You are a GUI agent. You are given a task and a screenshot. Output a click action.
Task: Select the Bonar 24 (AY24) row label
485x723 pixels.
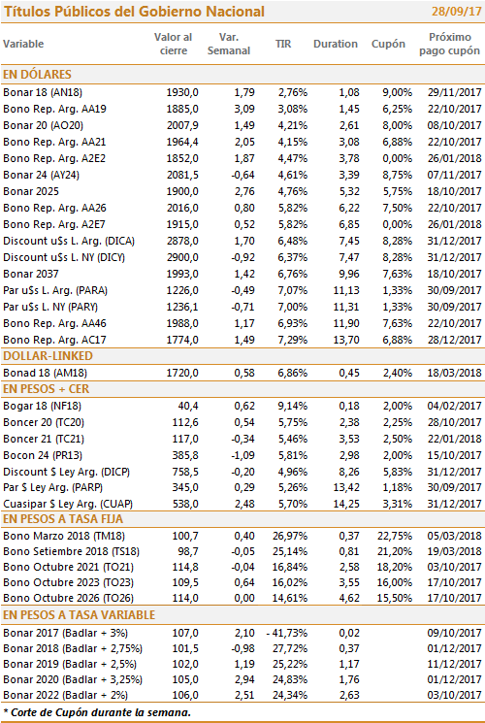point(41,175)
